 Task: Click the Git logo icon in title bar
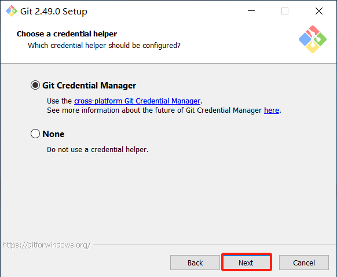12,11
